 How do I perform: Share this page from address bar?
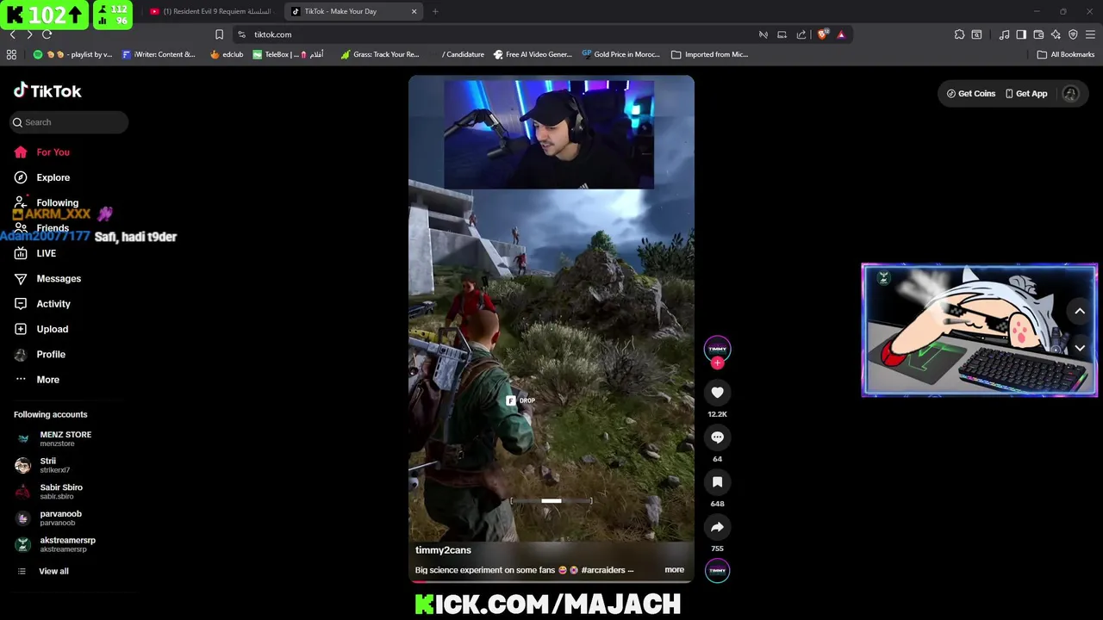(801, 34)
